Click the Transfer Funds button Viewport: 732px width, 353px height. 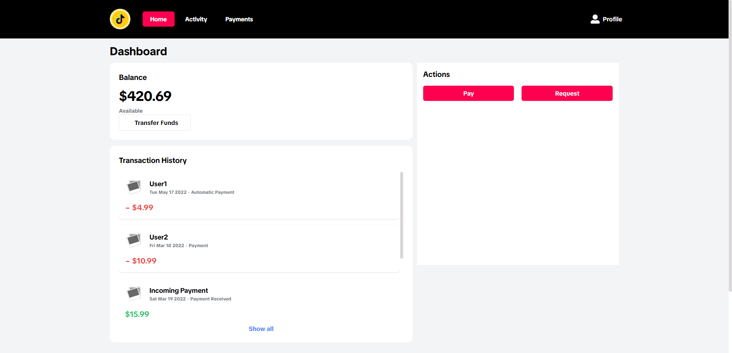(155, 123)
